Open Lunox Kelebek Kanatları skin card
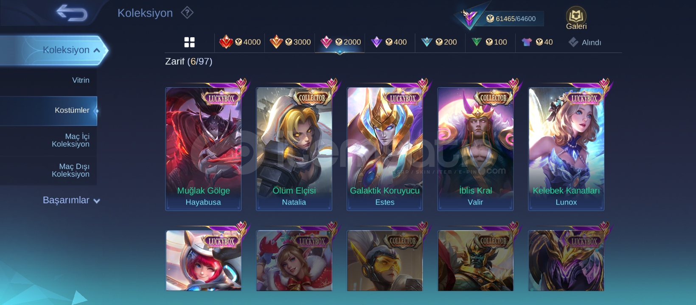Viewport: 696px width, 305px height. 566,149
